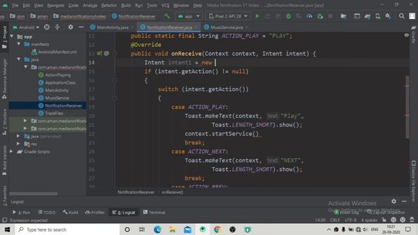418x235 pixels.
Task: Click the UTF-8 encoding in status bar
Action: click(x=350, y=220)
